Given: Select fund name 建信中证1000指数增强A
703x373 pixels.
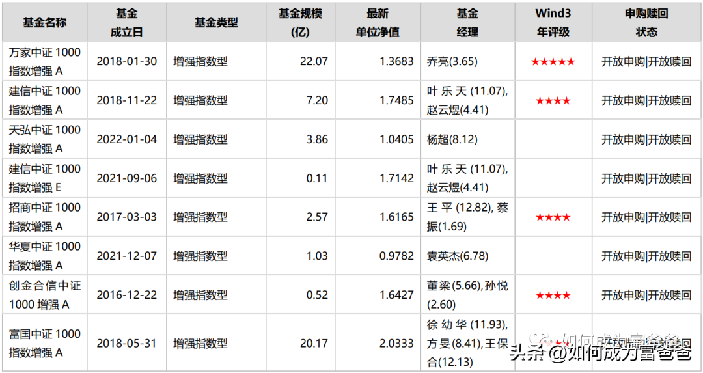Looking at the screenshot, I should [44, 100].
